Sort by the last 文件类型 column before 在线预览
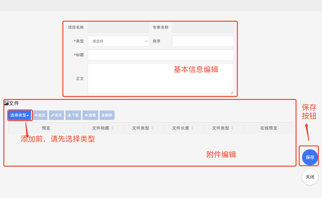 click(224, 128)
